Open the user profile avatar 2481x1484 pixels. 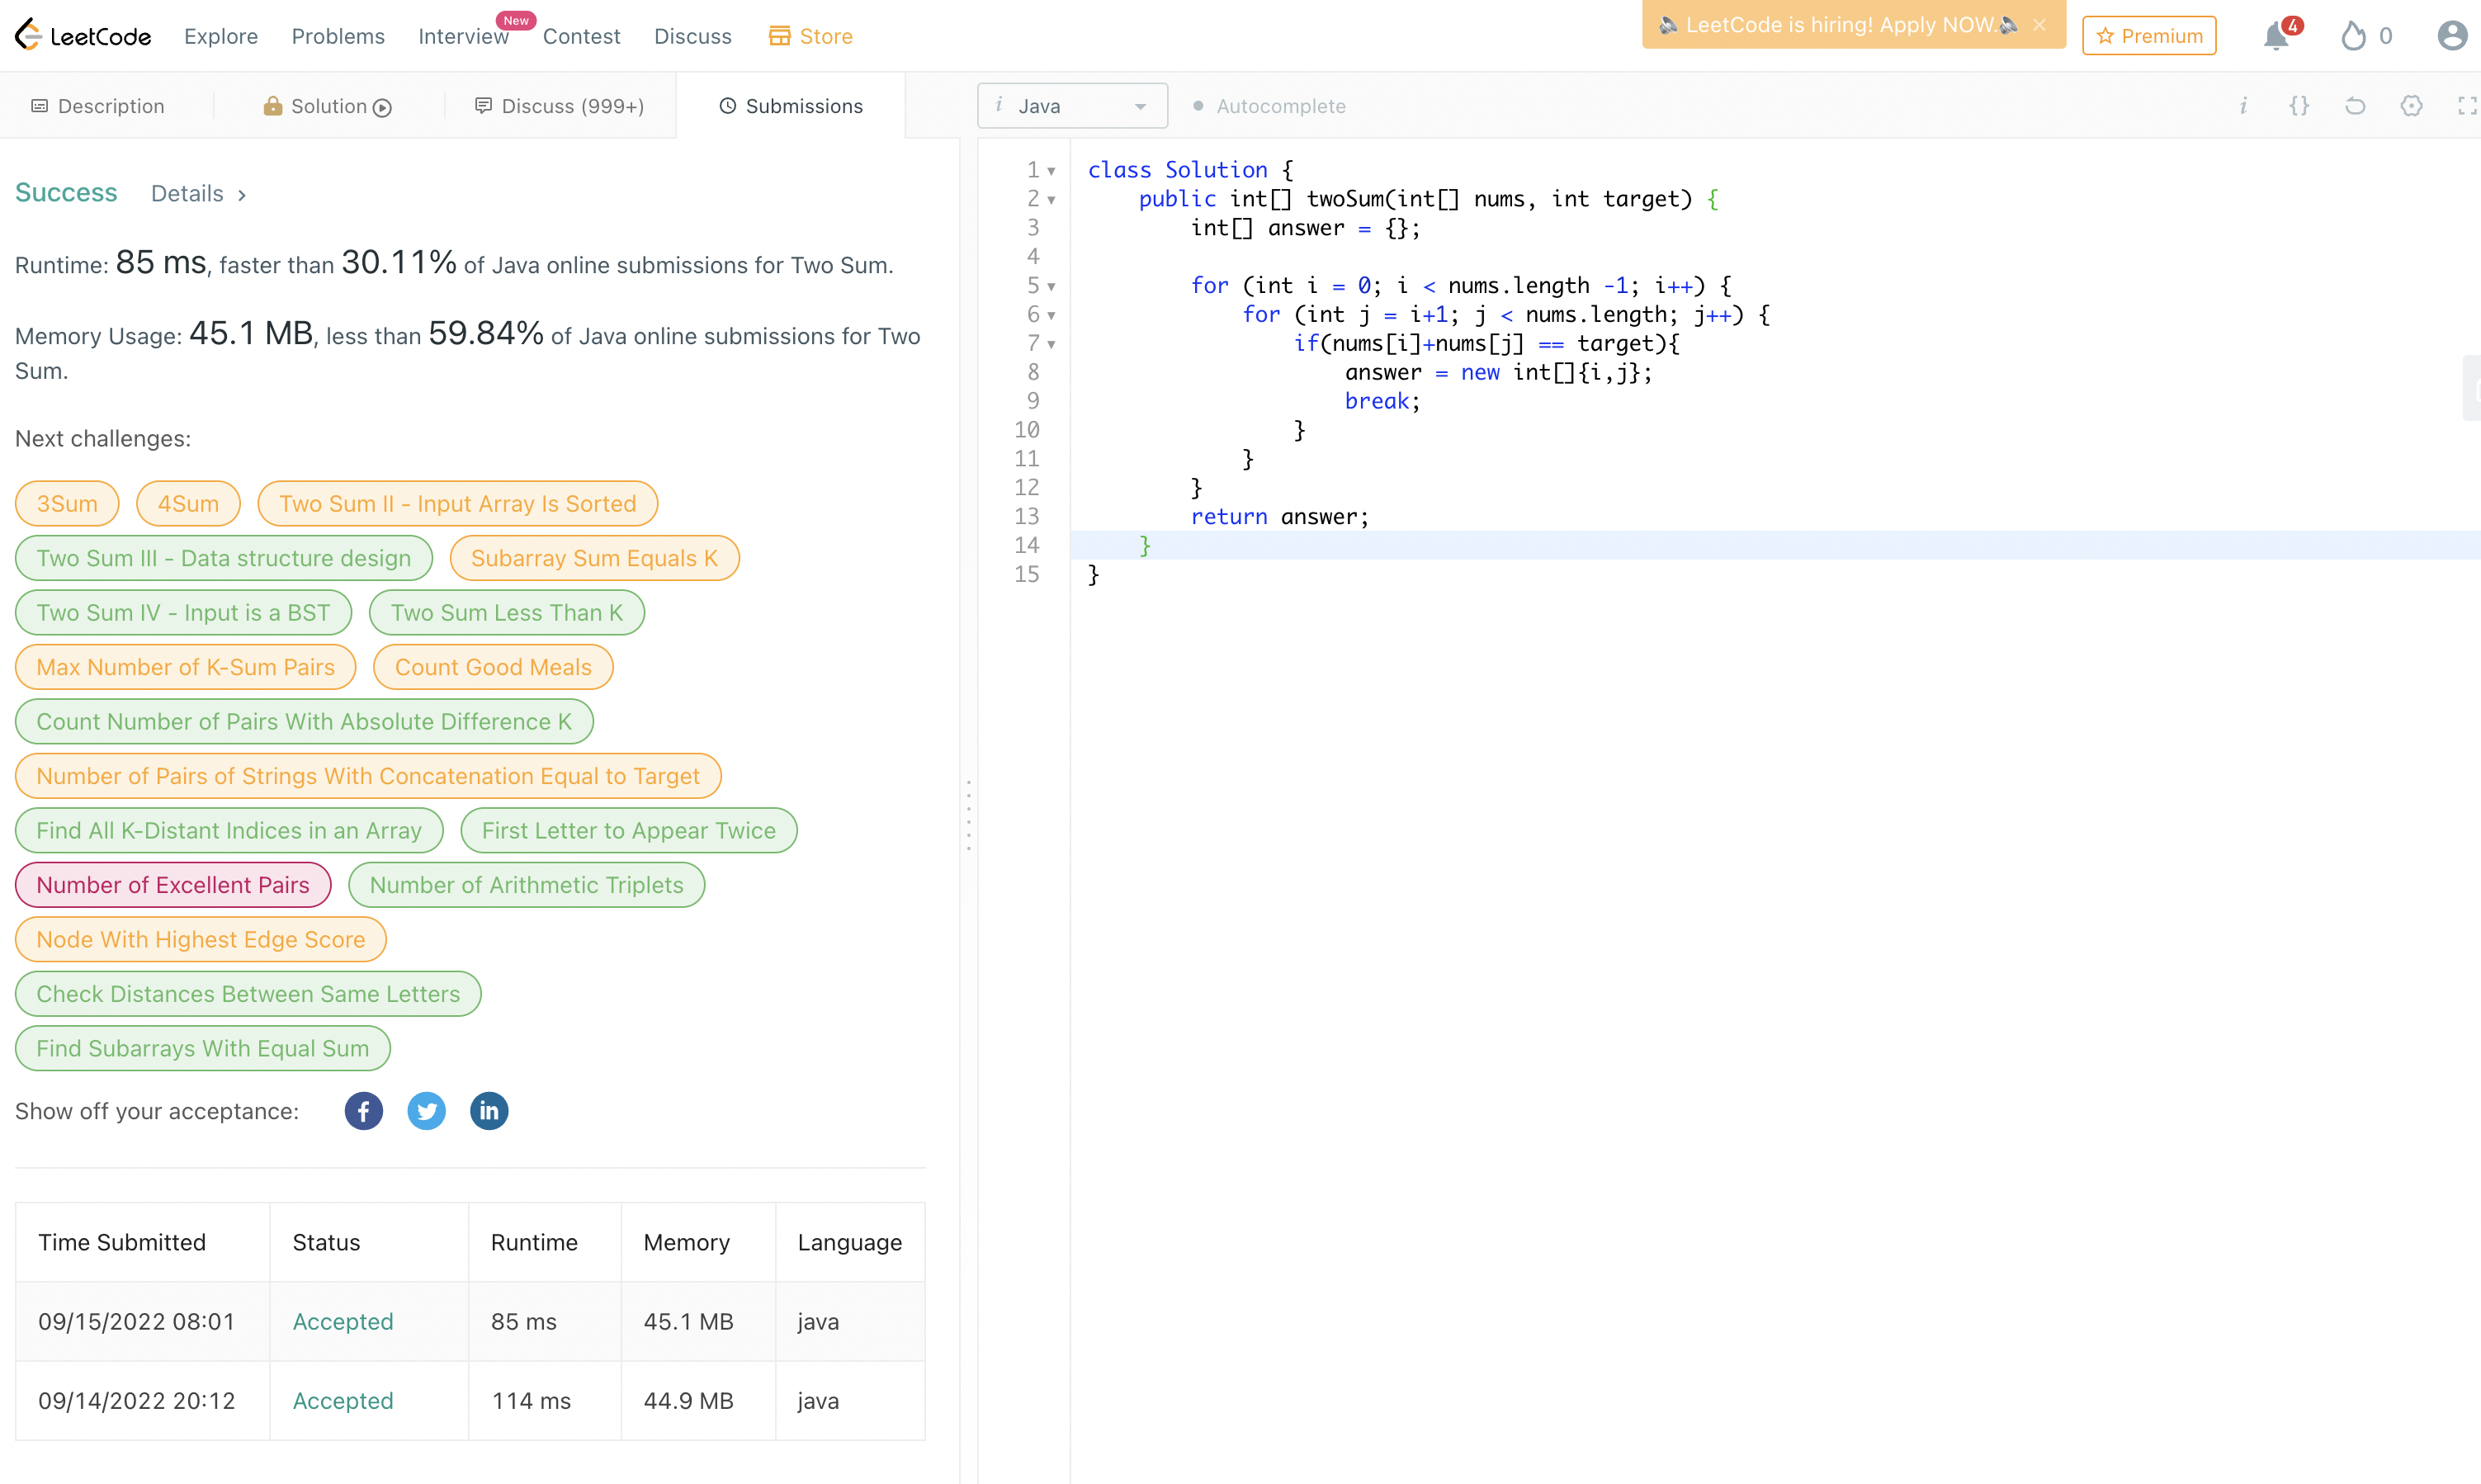coord(2451,37)
